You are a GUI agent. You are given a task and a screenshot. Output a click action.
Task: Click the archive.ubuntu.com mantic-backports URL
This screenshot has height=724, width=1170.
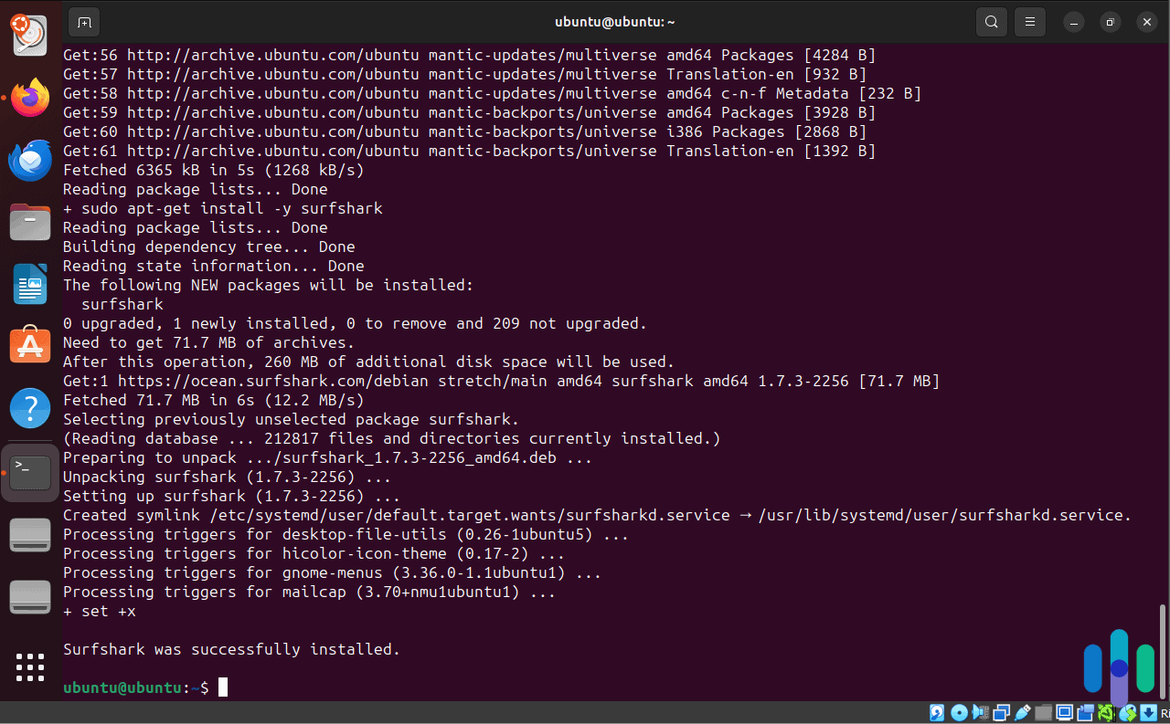coord(274,112)
